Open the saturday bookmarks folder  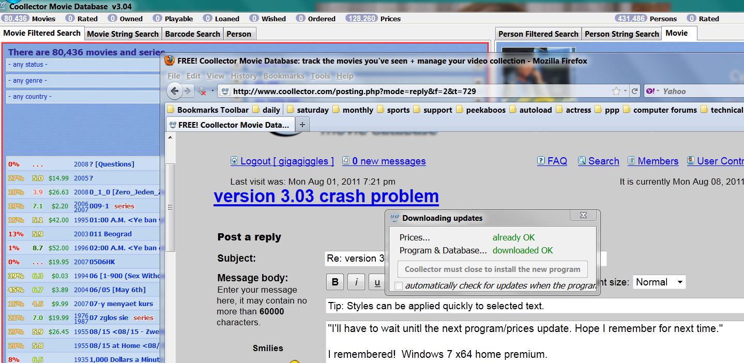[x=307, y=110]
